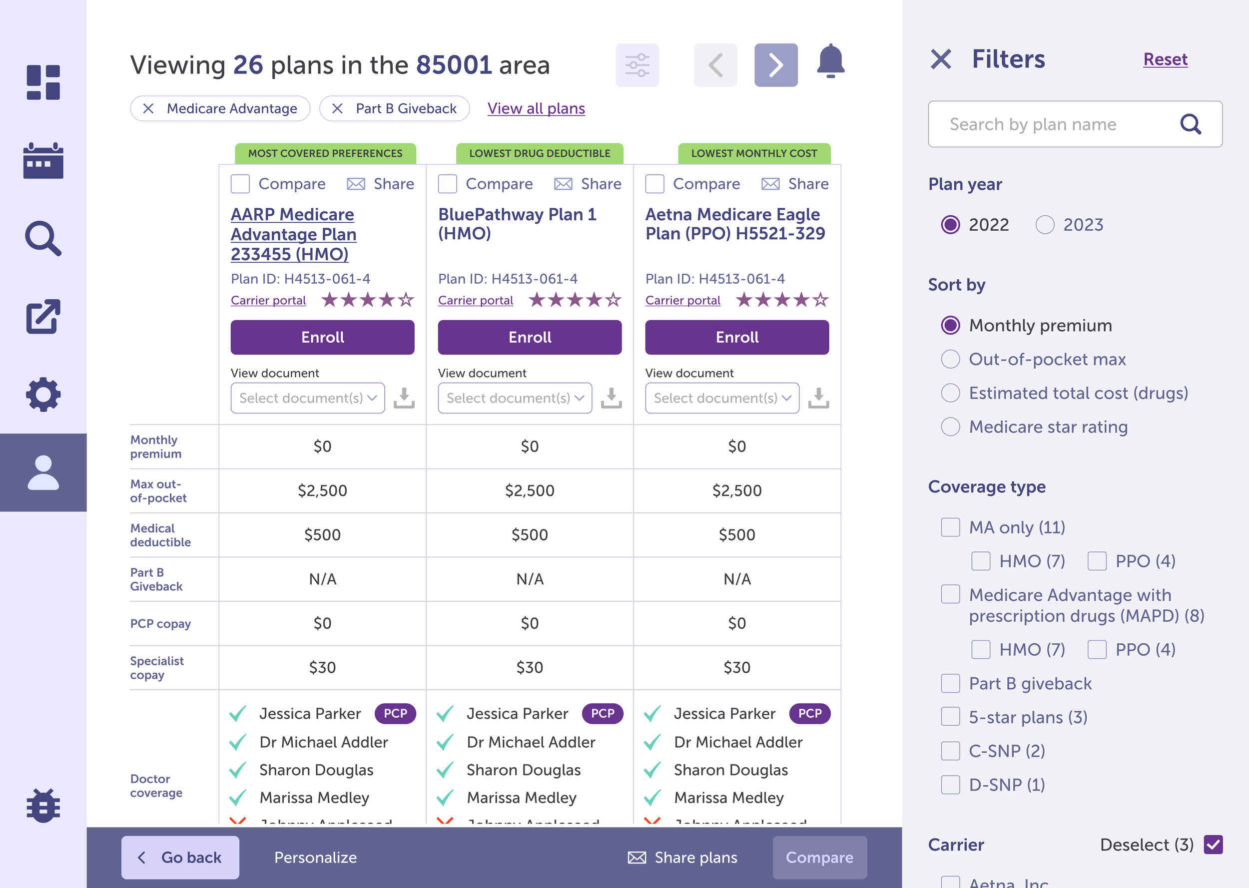
Task: Download documents for Aetna Medicare Eagle plan
Action: click(819, 398)
